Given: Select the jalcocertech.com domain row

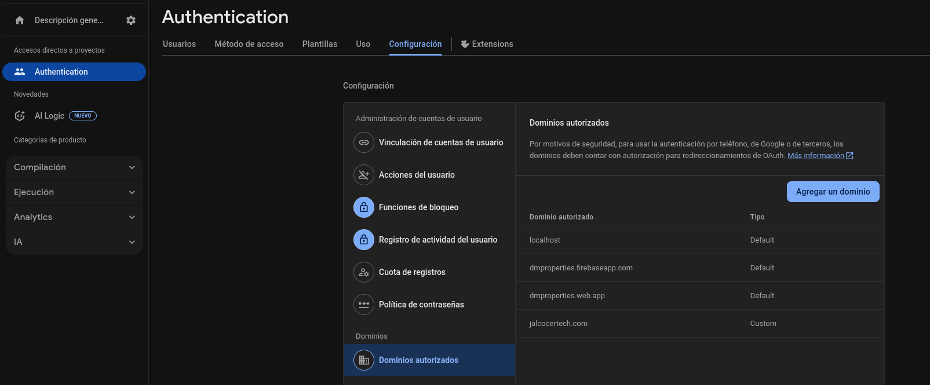Looking at the screenshot, I should (559, 324).
